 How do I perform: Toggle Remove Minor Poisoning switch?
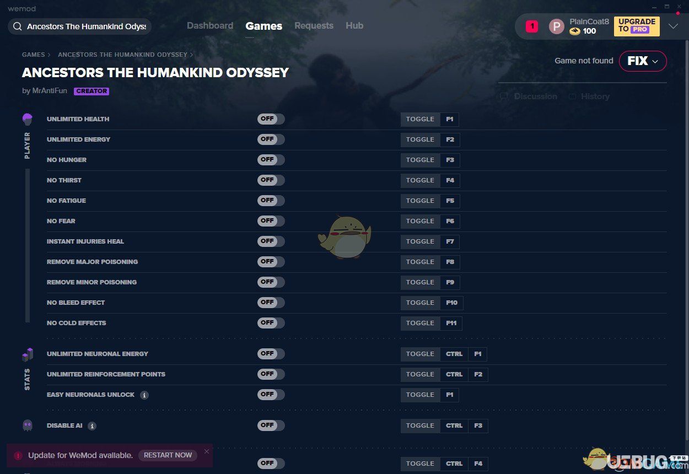pos(271,282)
